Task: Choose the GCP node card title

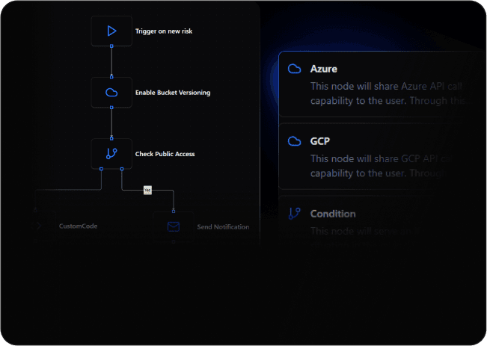Action: pyautogui.click(x=320, y=141)
